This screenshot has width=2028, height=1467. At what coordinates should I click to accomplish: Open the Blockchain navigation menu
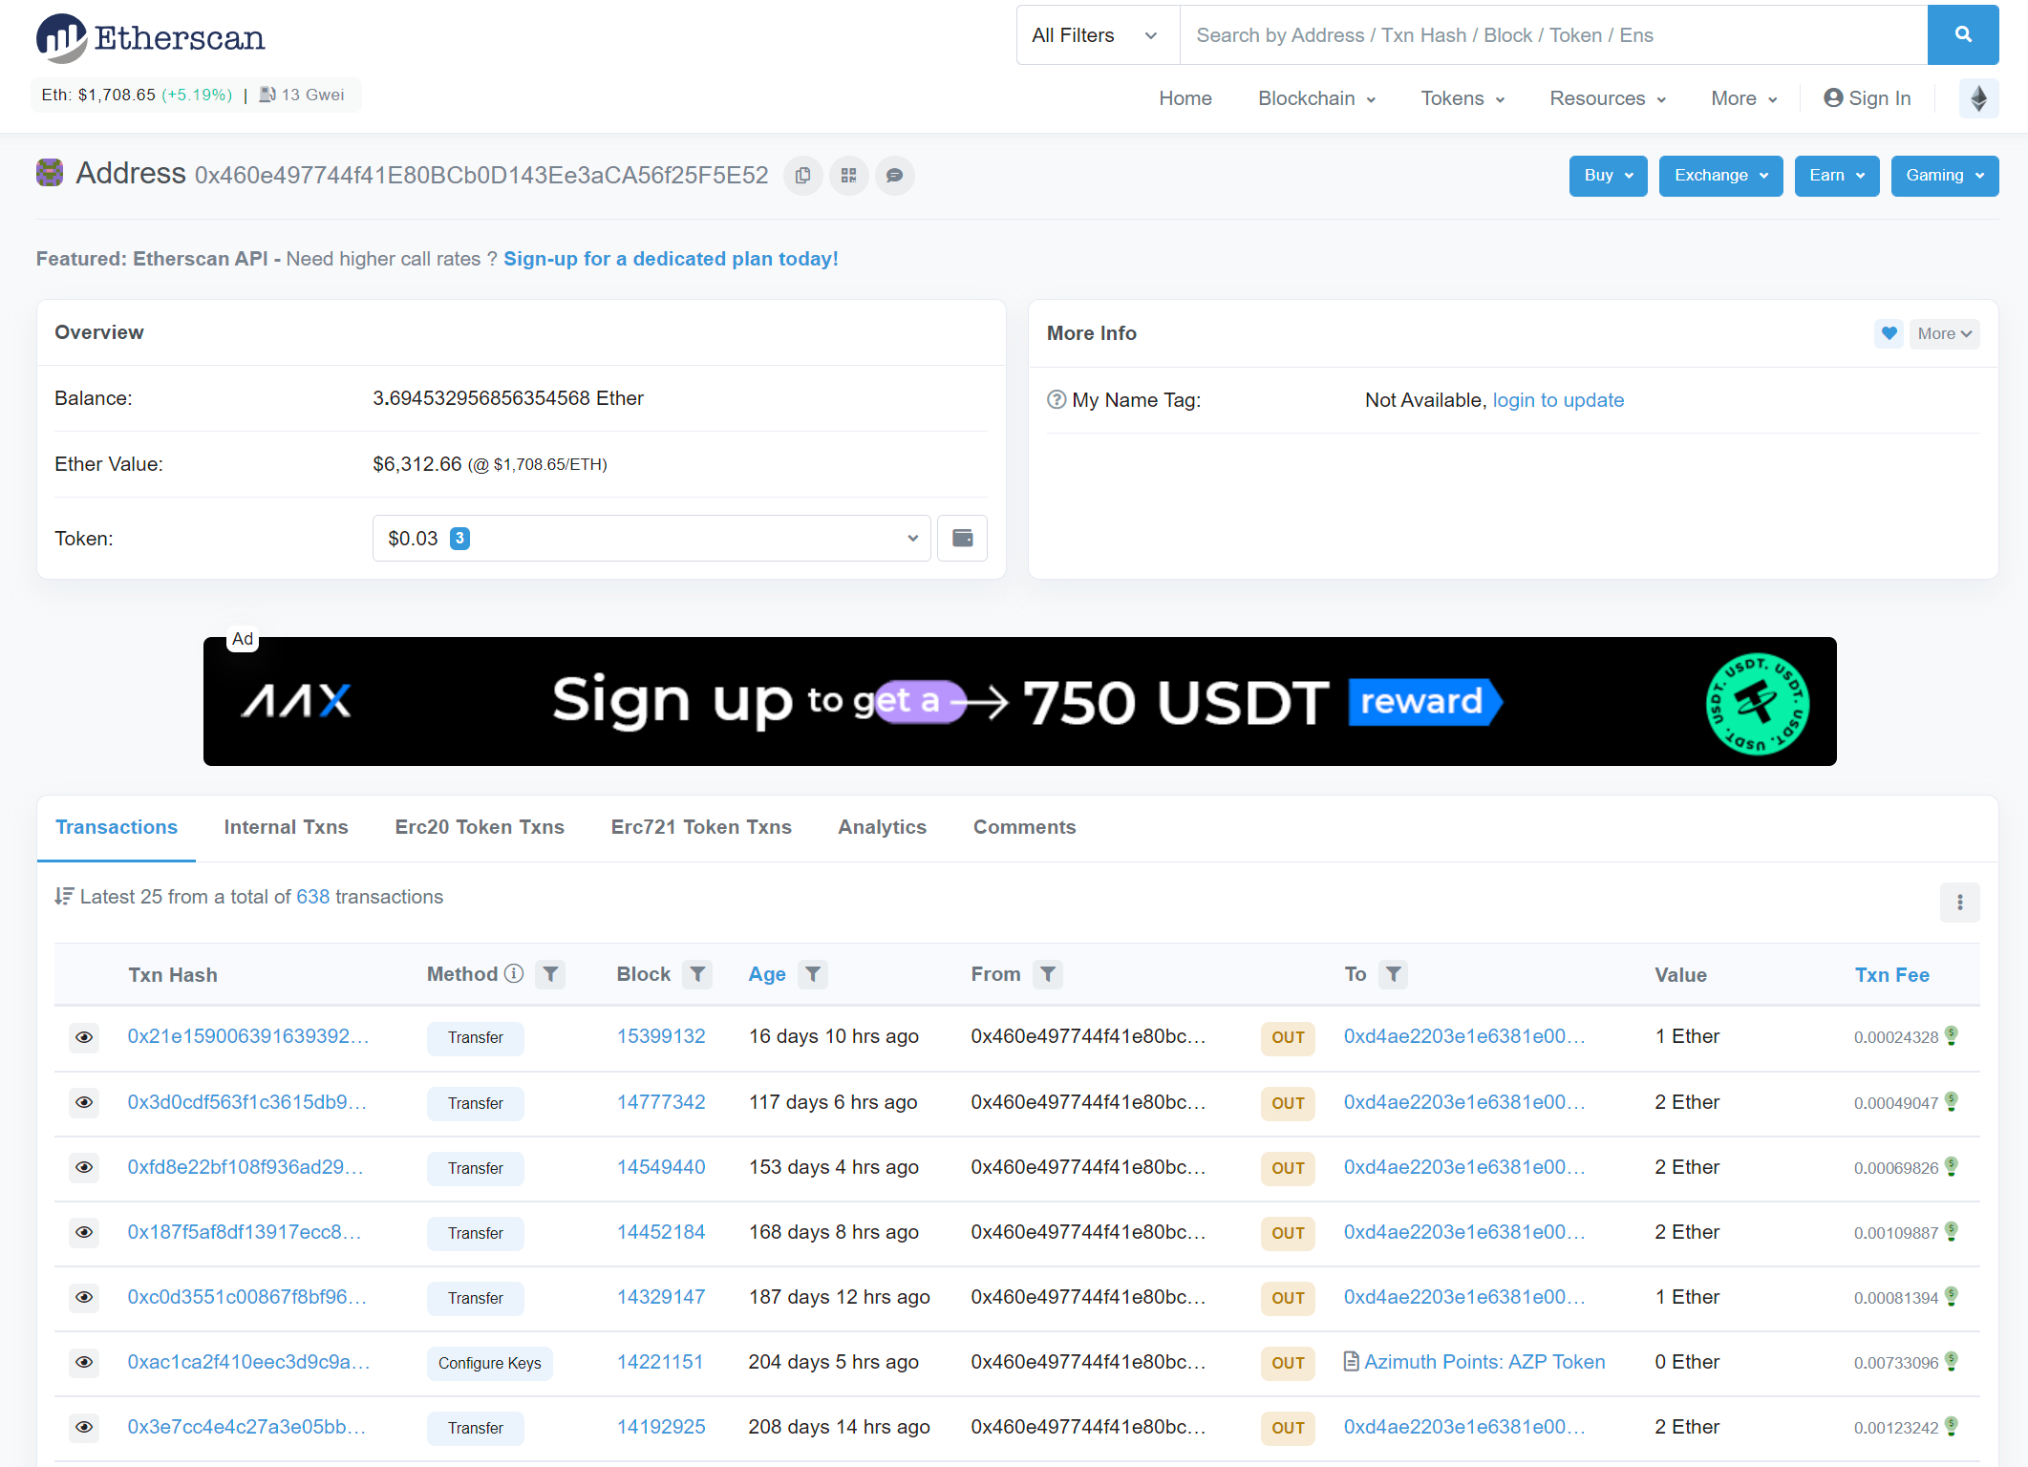1315,98
